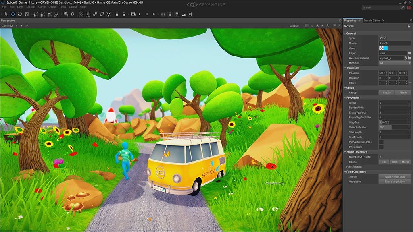Toggle viewport grid display icon
This screenshot has height=232, width=413.
[x=307, y=25]
